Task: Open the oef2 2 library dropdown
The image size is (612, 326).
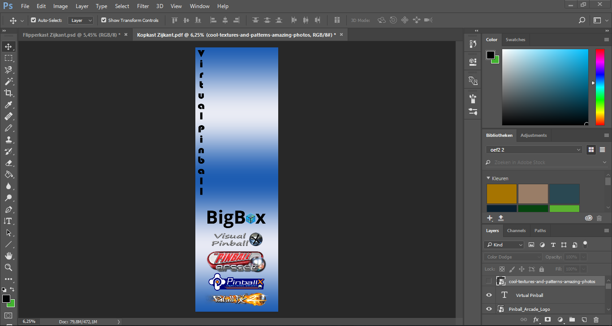Action: click(x=534, y=150)
